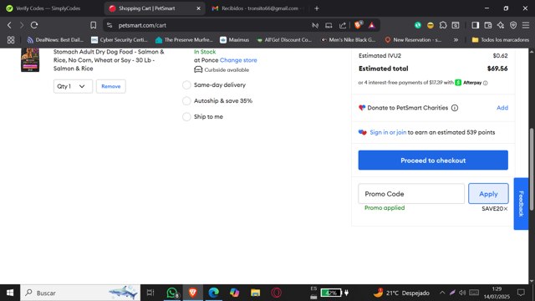Image resolution: width=535 pixels, height=301 pixels.
Task: Open site settings icon in address bar
Action: [x=110, y=25]
